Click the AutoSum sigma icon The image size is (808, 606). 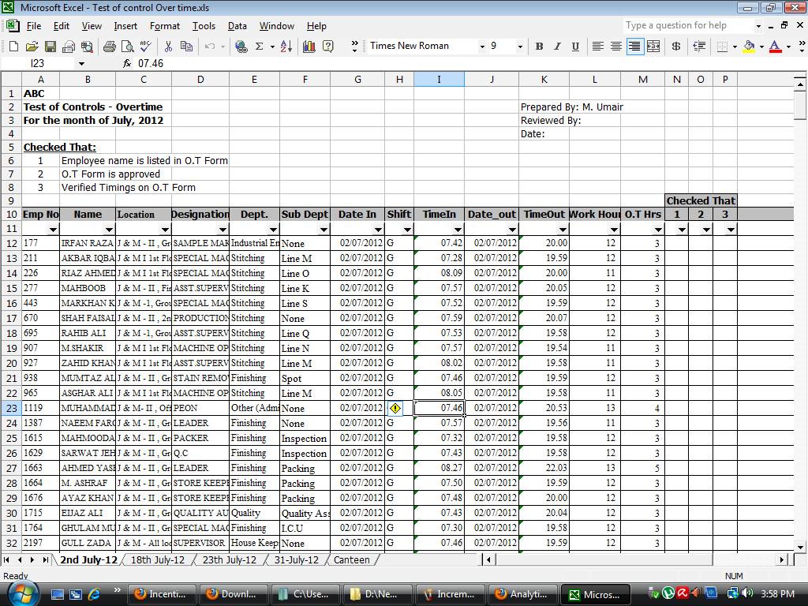click(259, 47)
